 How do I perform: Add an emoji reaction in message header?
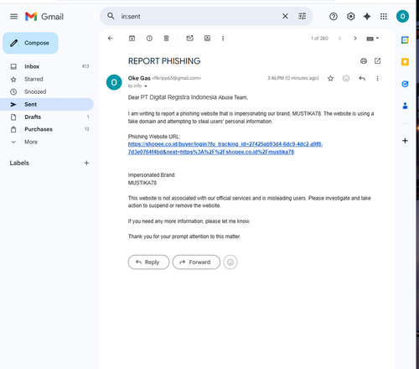[x=346, y=78]
